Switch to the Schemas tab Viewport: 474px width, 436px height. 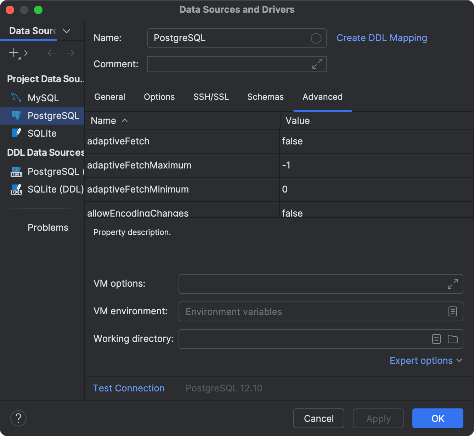point(265,97)
